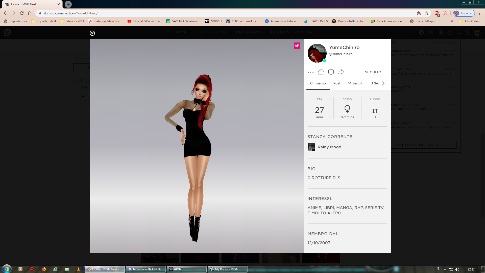
Task: Open the new tab plus button
Action: tap(68, 4)
